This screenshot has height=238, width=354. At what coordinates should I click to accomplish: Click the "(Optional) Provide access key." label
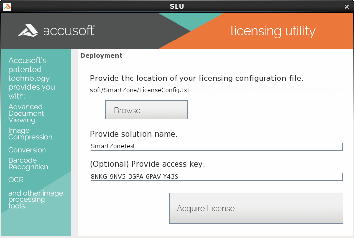click(147, 164)
